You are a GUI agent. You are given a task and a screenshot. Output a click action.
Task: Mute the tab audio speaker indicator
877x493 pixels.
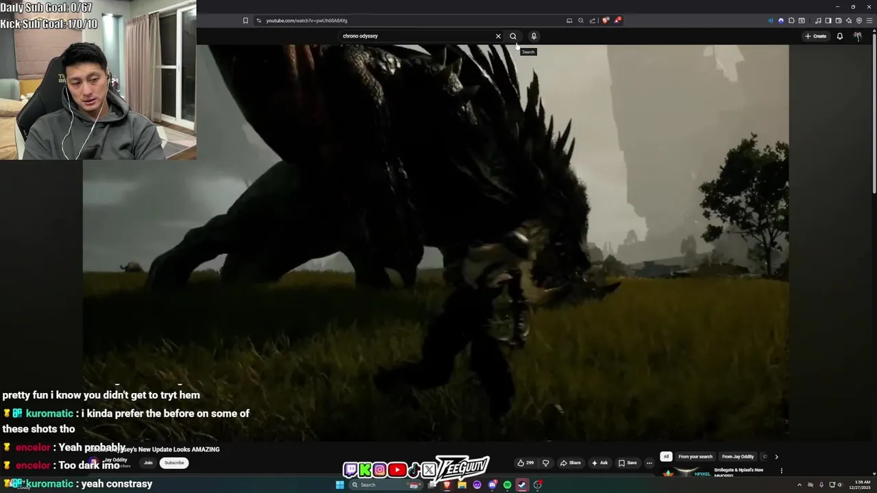771,21
